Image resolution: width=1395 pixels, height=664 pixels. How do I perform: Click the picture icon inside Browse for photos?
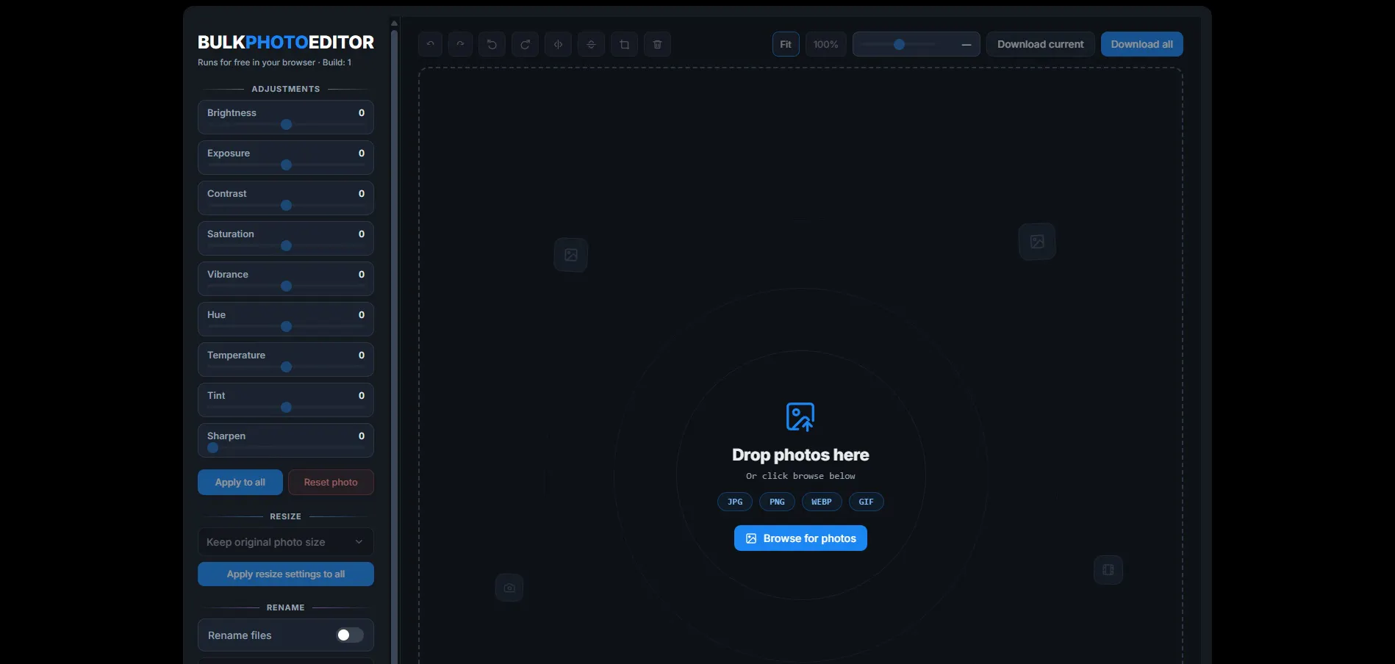pos(751,538)
